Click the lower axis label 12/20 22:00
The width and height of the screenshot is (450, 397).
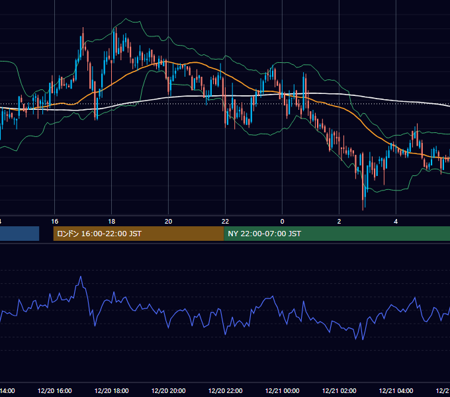click(x=225, y=390)
